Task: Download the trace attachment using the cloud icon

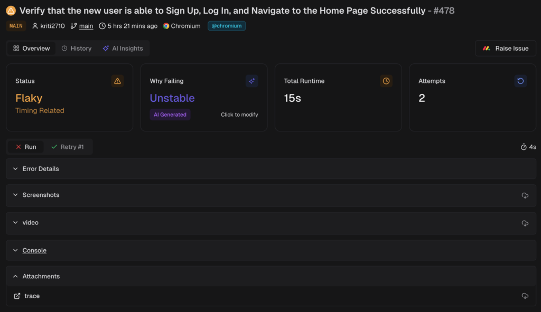Action: (x=525, y=296)
